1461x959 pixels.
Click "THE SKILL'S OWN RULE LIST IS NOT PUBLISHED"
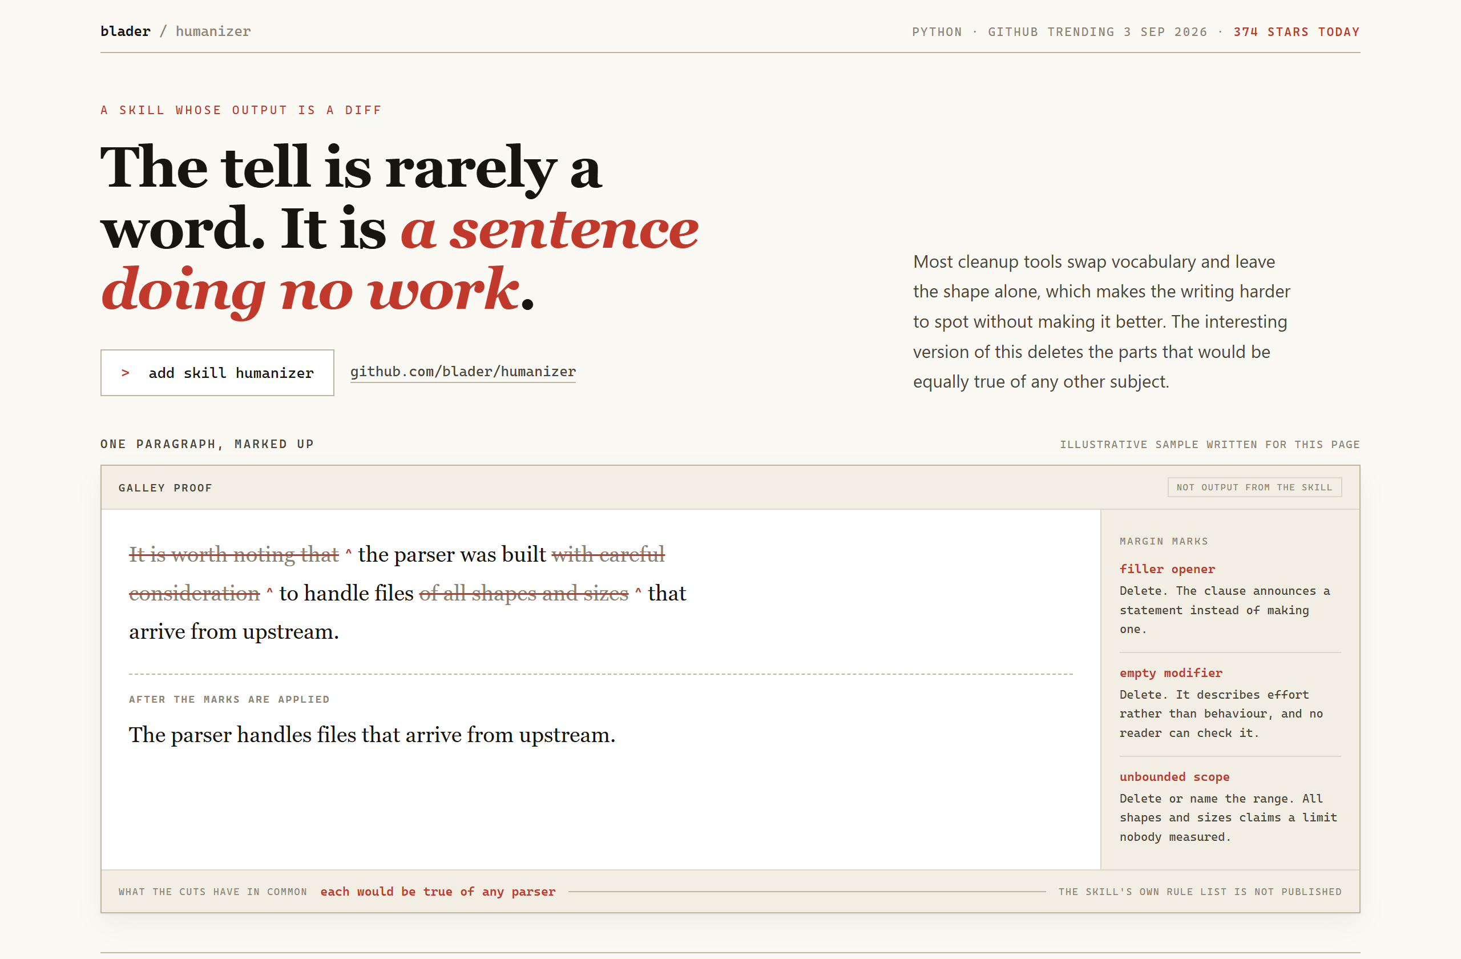tap(1200, 892)
